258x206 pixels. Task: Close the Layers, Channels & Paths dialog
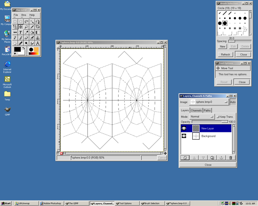[x=208, y=165]
